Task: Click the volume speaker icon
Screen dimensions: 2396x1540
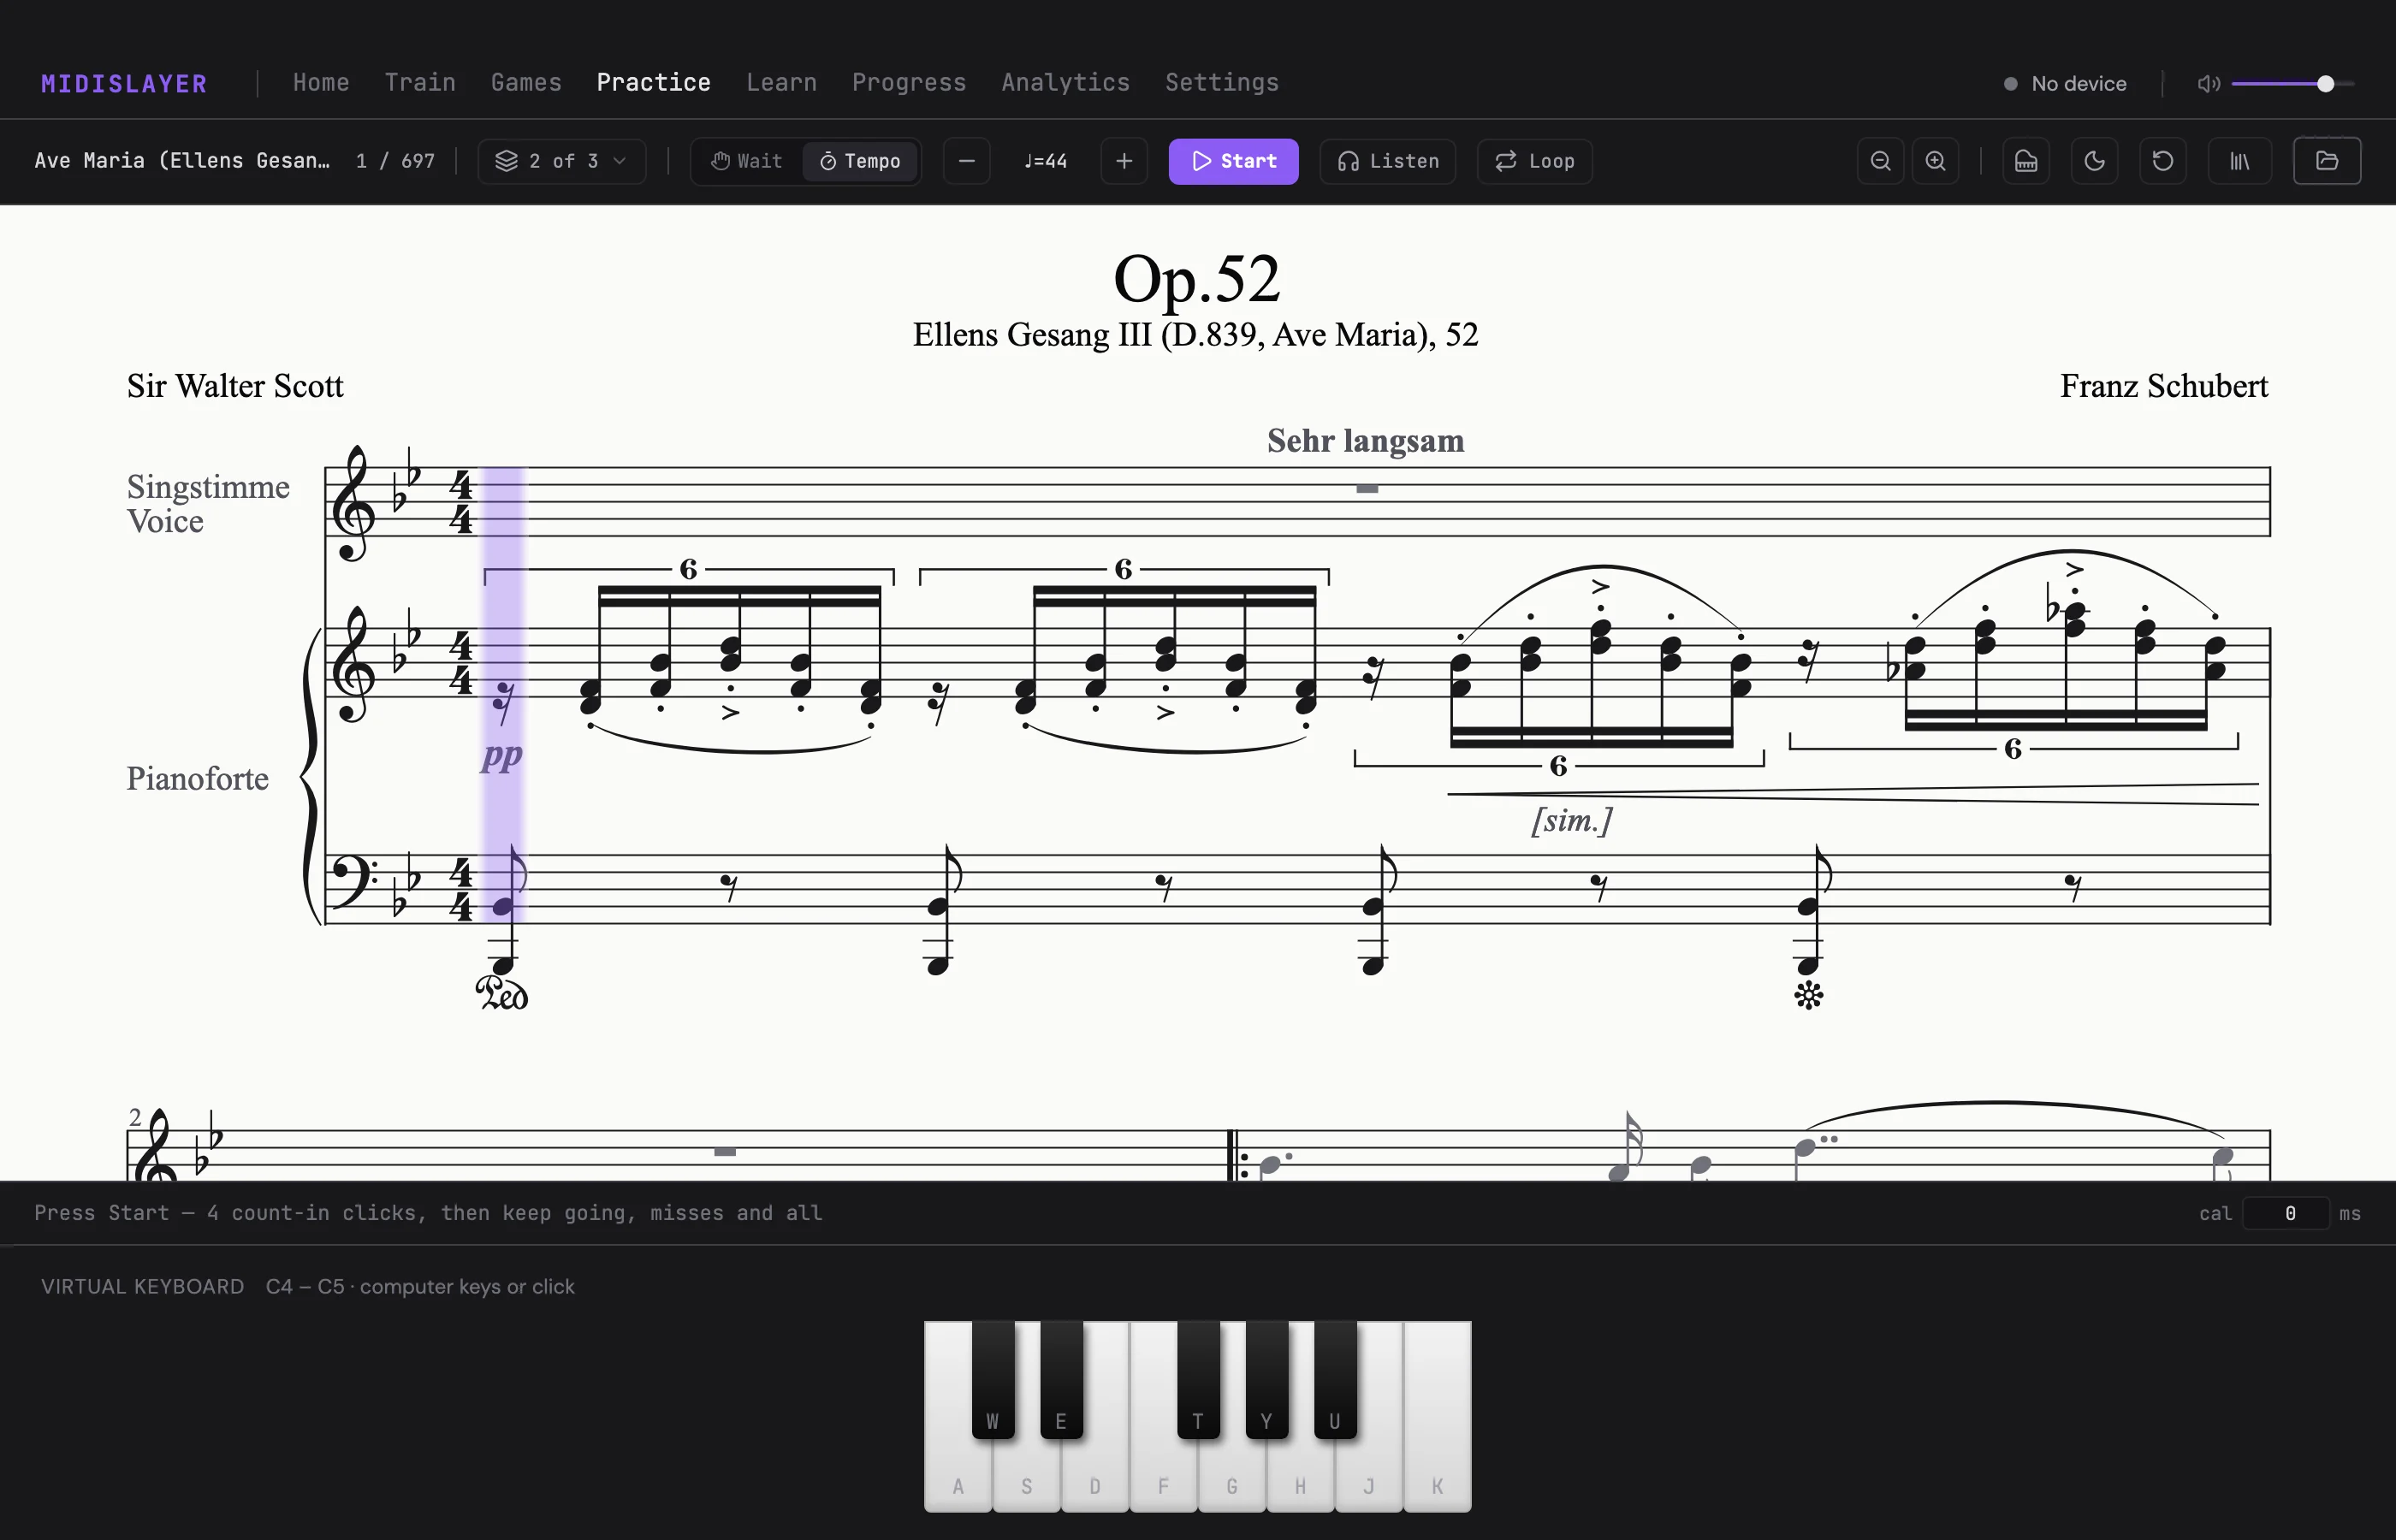Action: pyautogui.click(x=2208, y=83)
